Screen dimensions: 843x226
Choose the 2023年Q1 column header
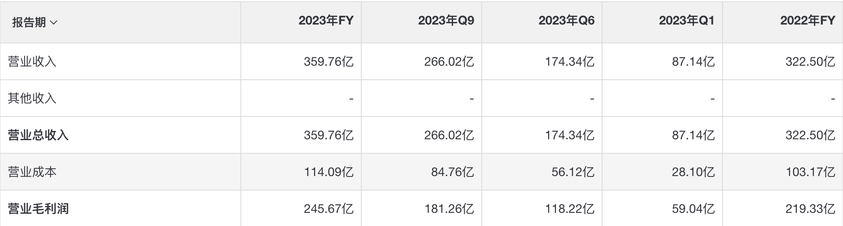pyautogui.click(x=687, y=21)
